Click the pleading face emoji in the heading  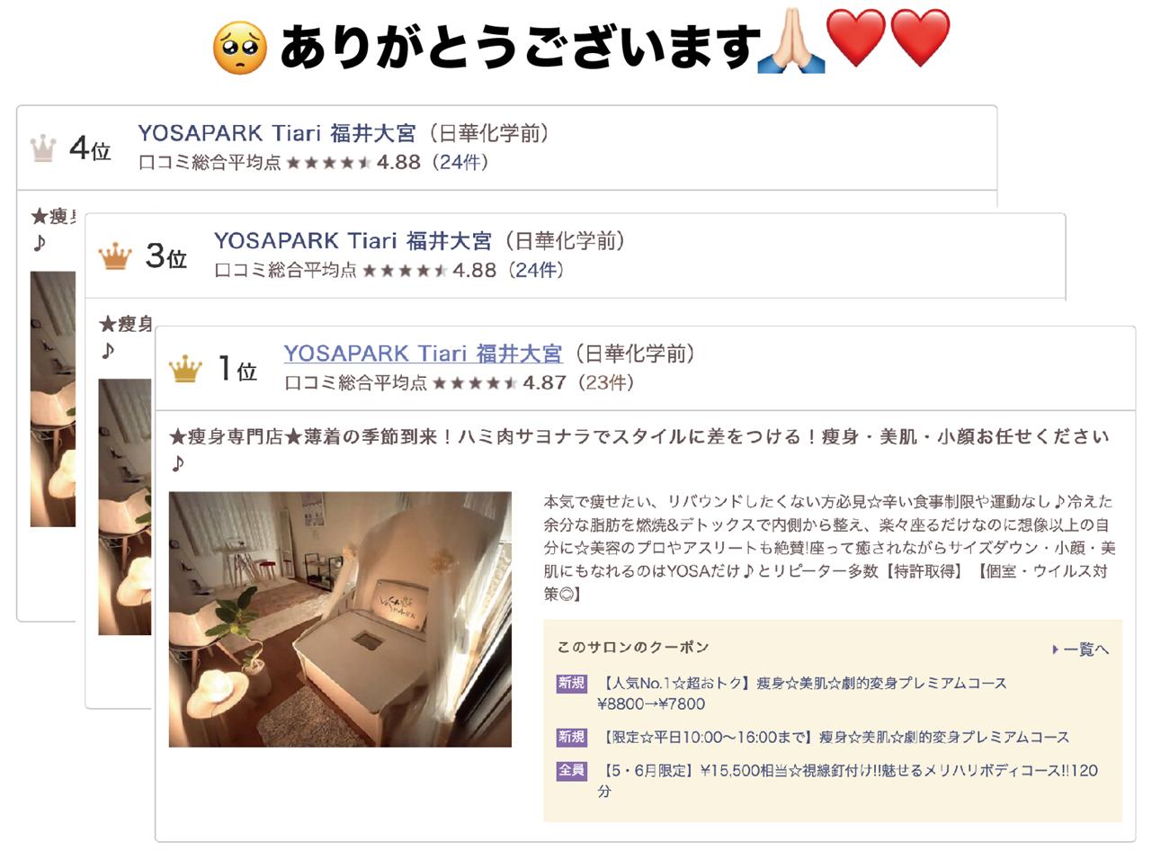click(x=239, y=49)
